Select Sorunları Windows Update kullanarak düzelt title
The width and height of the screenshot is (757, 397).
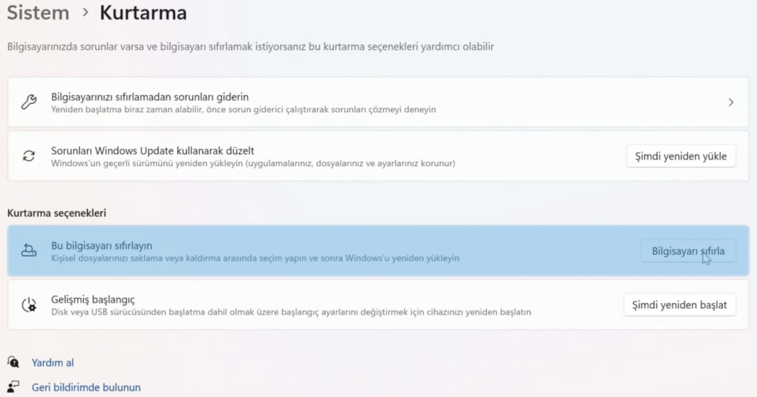coord(153,151)
